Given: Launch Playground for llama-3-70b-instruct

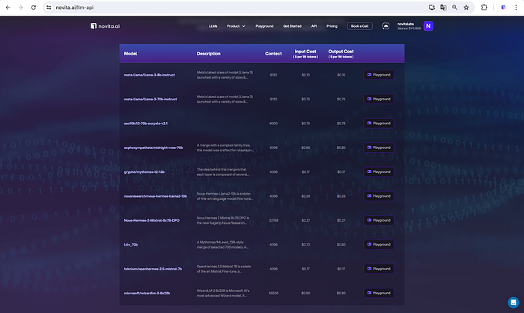Looking at the screenshot, I should click(379, 99).
